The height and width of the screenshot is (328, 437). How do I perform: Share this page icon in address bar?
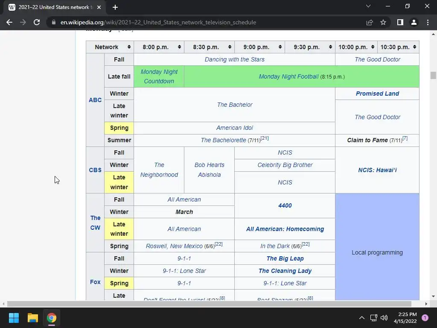(370, 22)
